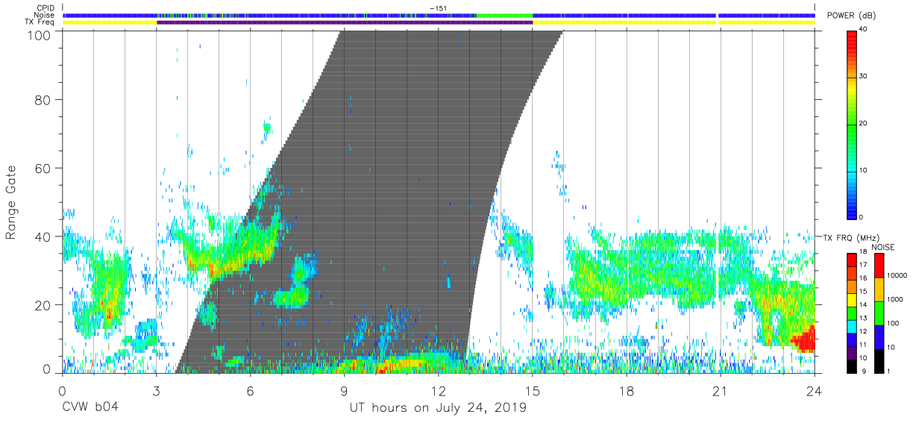This screenshot has height=423, width=916.
Task: Click the CVW b04 radar beam label
Action: coord(90,408)
